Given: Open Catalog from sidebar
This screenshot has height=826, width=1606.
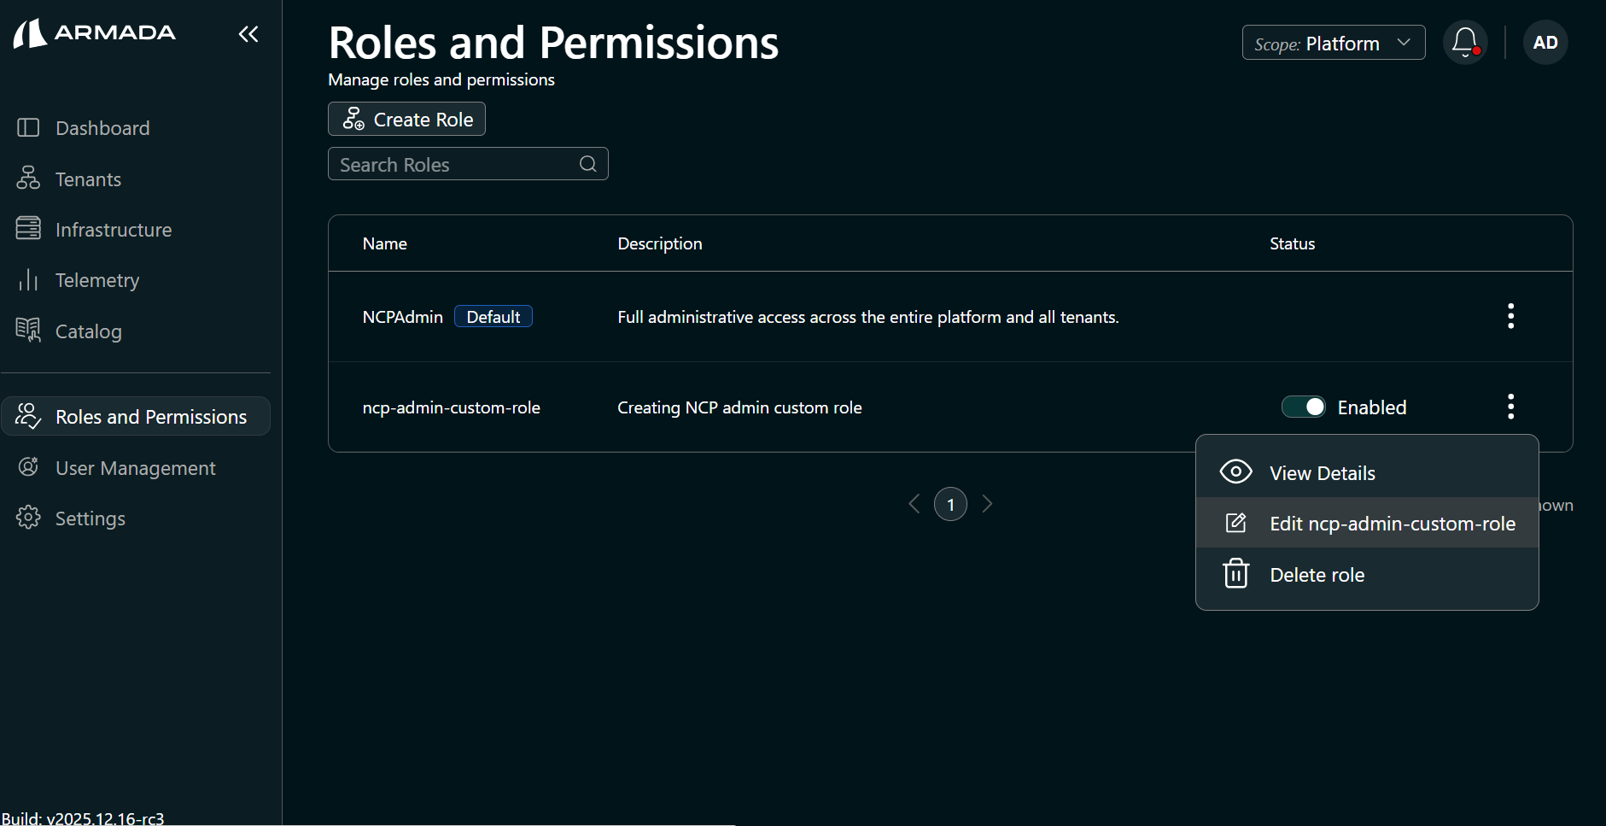Looking at the screenshot, I should coord(88,331).
